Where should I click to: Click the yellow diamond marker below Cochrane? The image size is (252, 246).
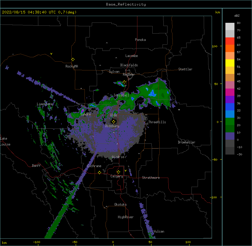point(99,172)
